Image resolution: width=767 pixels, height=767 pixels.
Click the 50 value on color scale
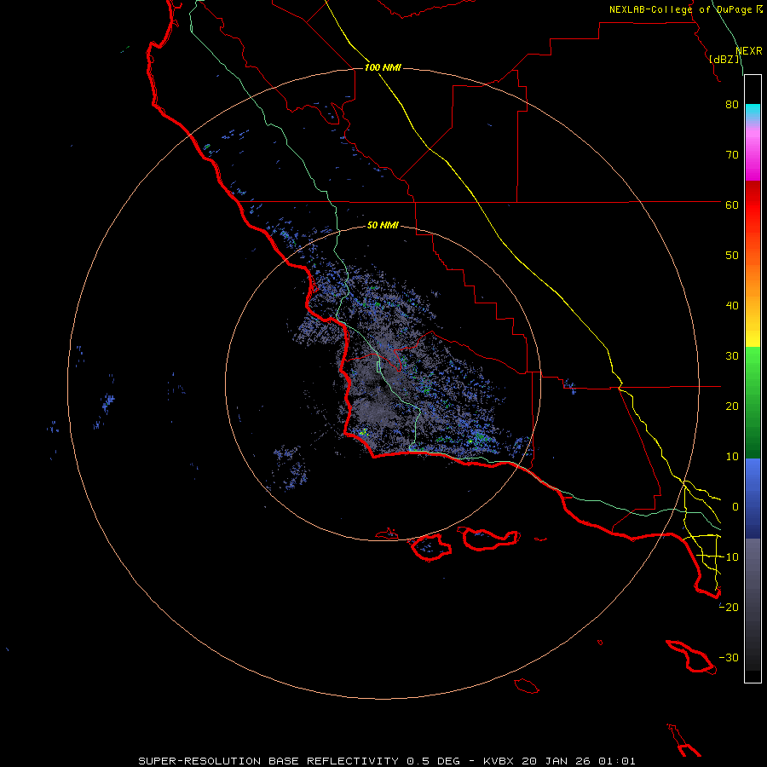click(x=732, y=256)
